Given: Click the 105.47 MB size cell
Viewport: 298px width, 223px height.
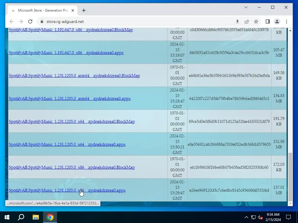Looking at the screenshot, I should 279,53.
